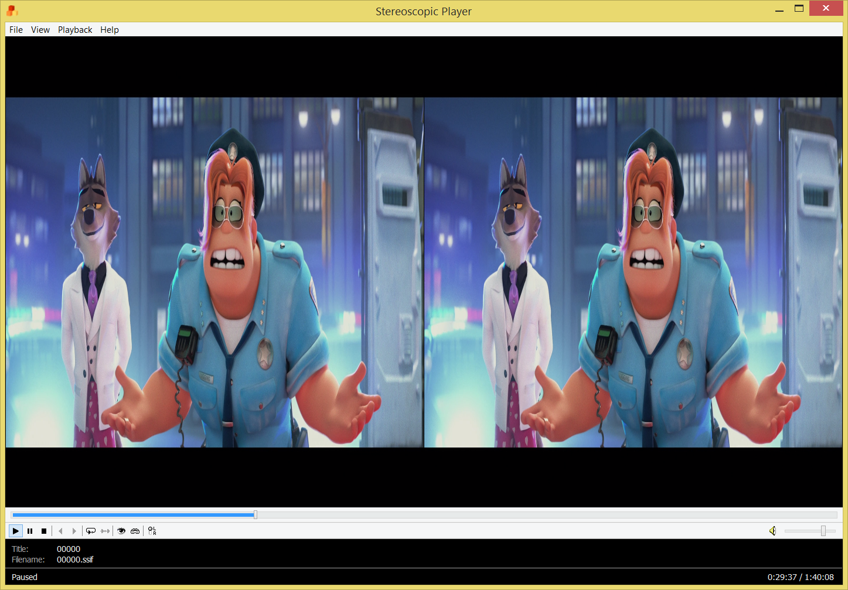Click the seek bar playback handle
Viewport: 848px width, 590px height.
pos(256,515)
